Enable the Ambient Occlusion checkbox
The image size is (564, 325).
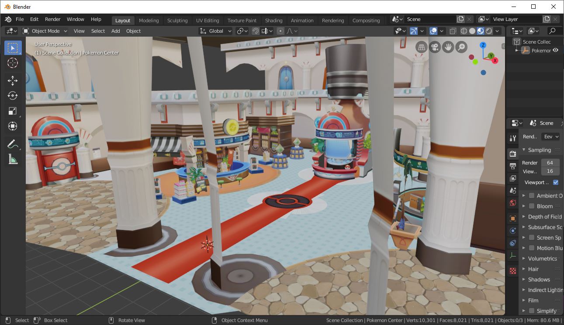point(532,195)
